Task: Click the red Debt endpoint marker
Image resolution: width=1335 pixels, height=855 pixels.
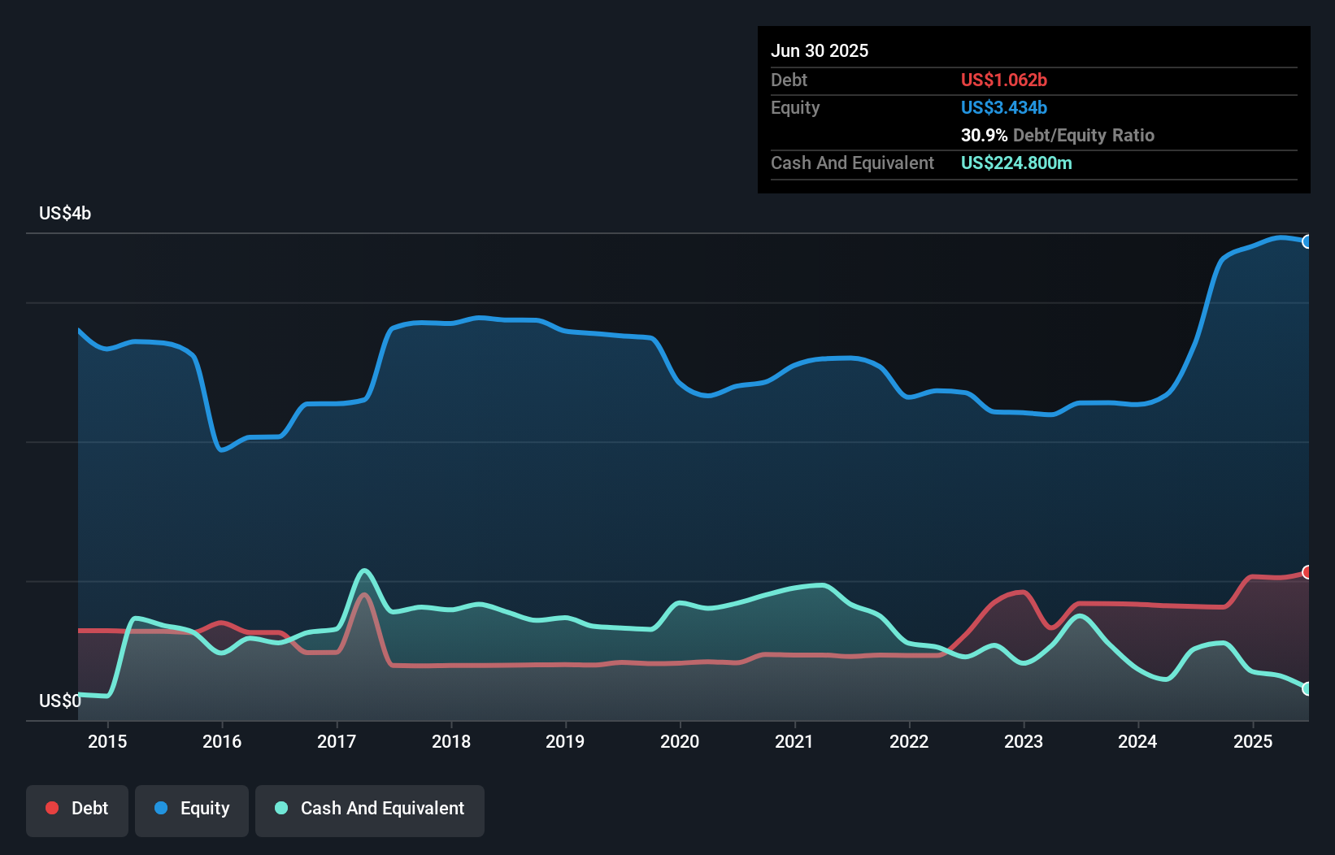Action: pos(1307,572)
